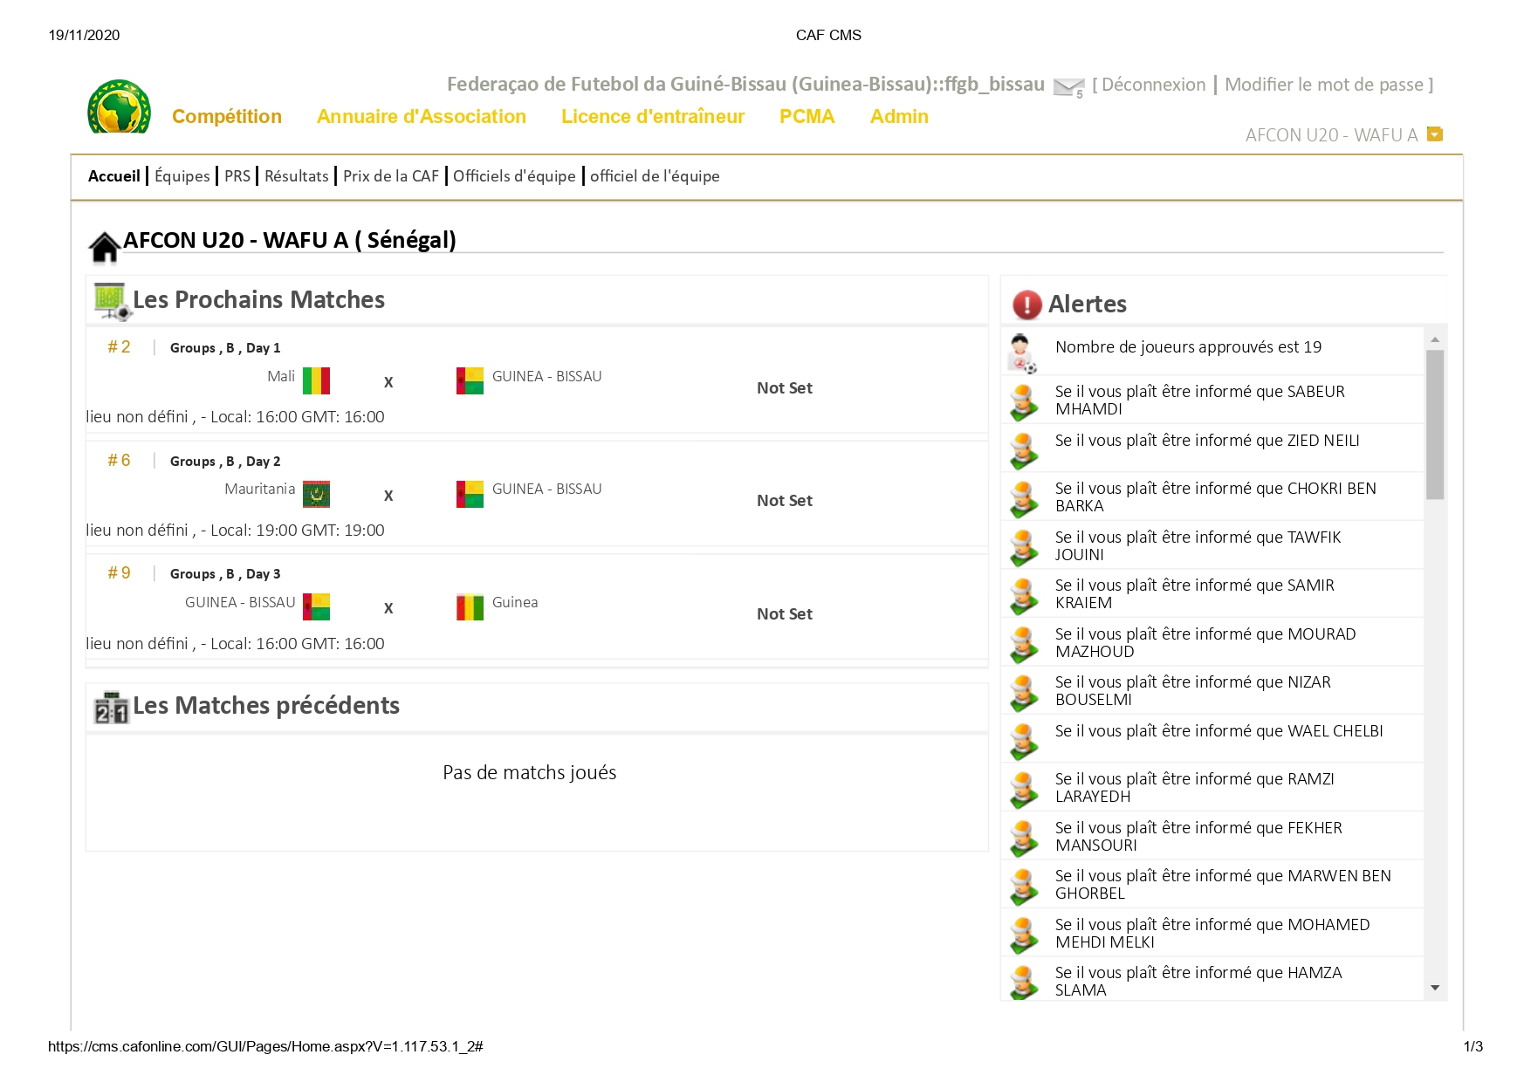This screenshot has height=1082, width=1531.
Task: Click alert icon for WAEL CHELBI
Action: [x=1023, y=741]
